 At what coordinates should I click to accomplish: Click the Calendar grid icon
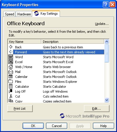10,76
